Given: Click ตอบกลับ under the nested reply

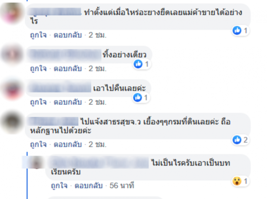Looking at the screenshot, I should pos(88,186).
